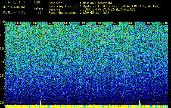
Task: Click the red meteor echo near 1438
Action: (x=140, y=89)
